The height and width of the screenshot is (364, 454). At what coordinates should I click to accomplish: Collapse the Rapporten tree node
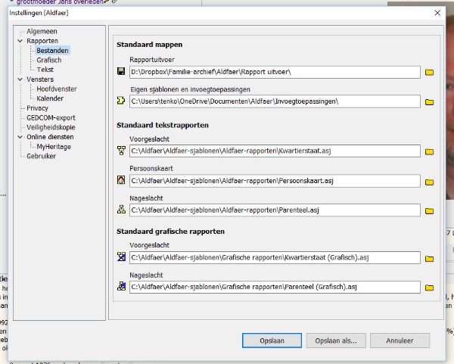coord(20,41)
